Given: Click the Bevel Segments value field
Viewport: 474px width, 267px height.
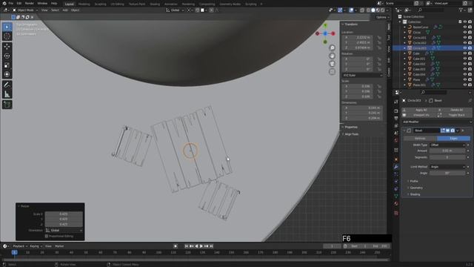Looking at the screenshot, I should click(x=447, y=157).
